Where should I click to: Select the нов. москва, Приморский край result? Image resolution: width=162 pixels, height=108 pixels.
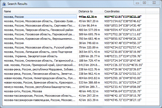[x=40, y=65]
